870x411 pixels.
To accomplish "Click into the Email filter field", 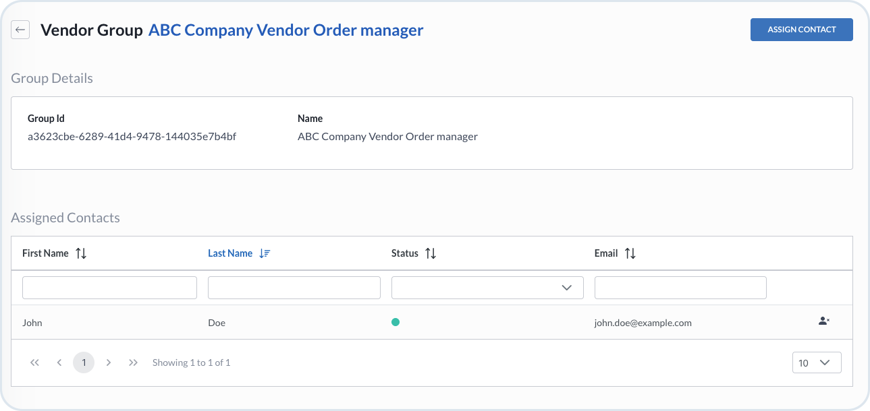I will pos(680,288).
